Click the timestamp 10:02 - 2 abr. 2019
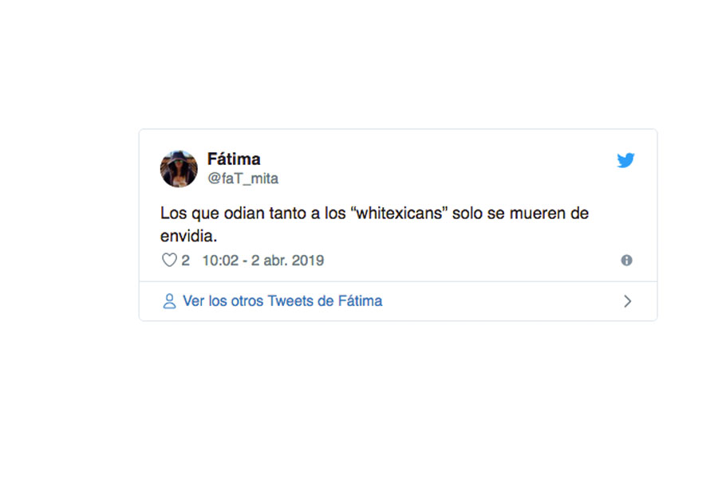Viewport: 718px width, 478px height. coord(263,261)
